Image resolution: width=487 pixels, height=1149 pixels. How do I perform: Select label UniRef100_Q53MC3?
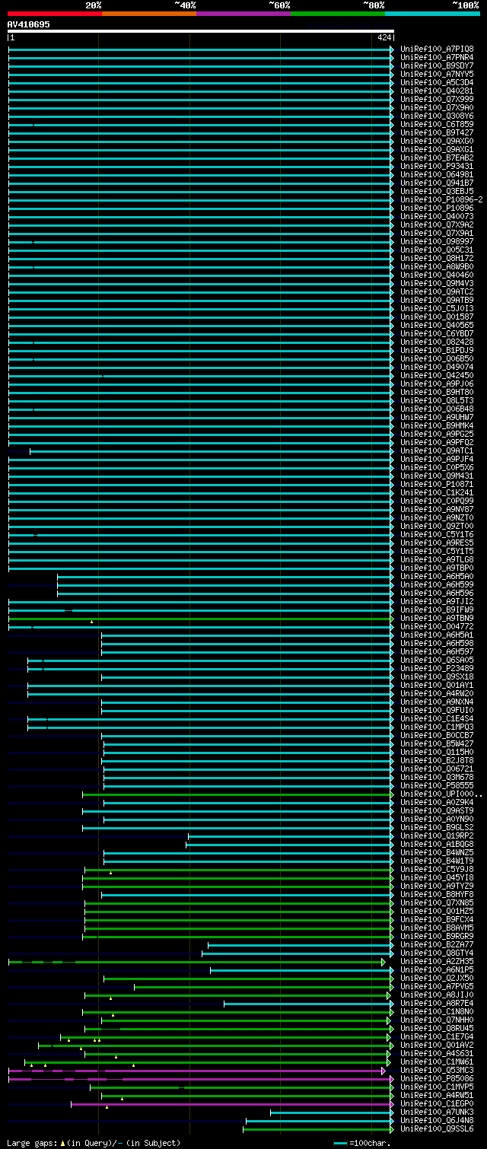coord(437,1070)
